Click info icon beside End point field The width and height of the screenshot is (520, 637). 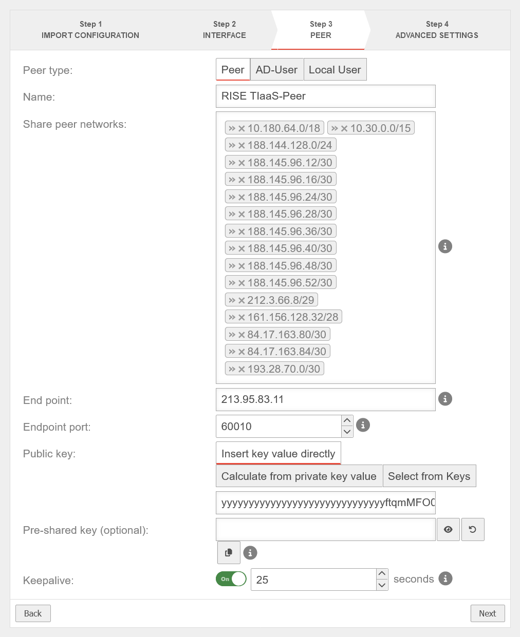click(445, 399)
